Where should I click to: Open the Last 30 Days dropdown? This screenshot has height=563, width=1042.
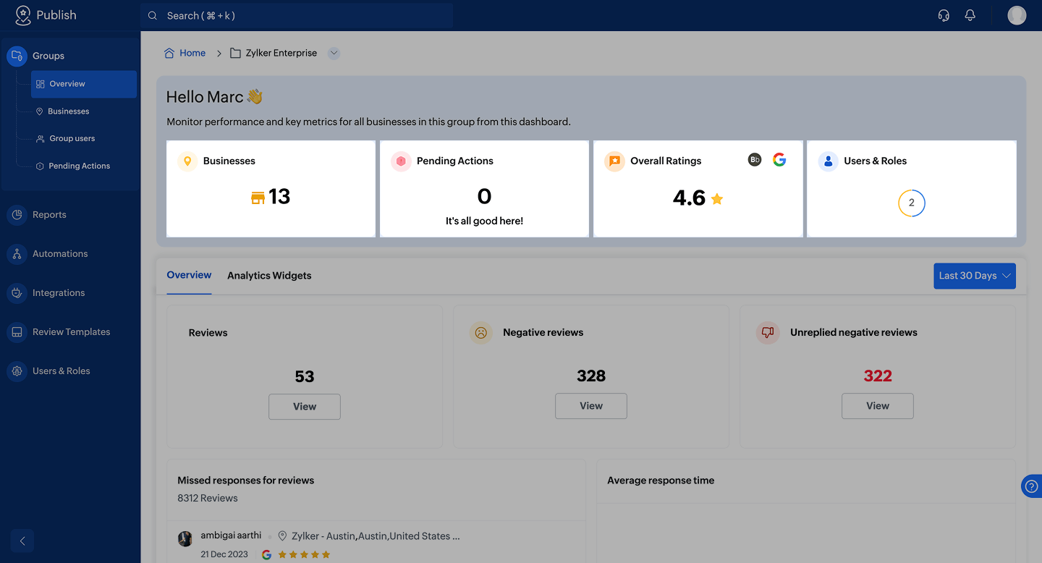[x=974, y=276]
